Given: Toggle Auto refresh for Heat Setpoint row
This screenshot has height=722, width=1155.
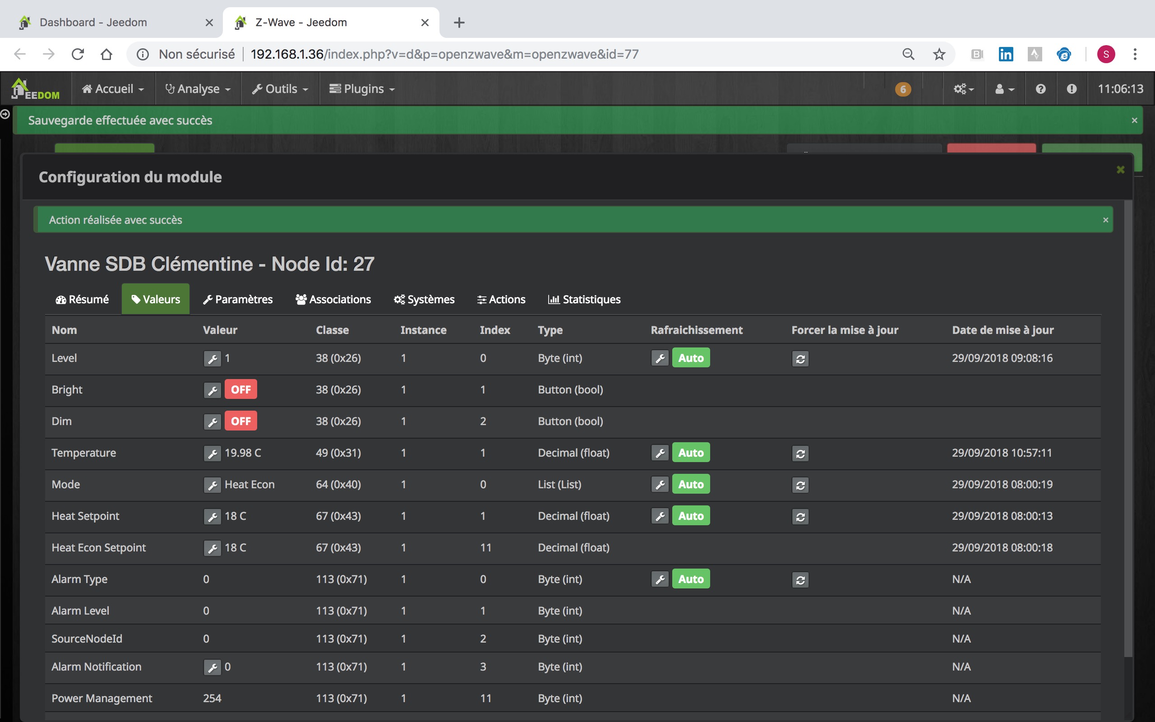Looking at the screenshot, I should pos(691,516).
